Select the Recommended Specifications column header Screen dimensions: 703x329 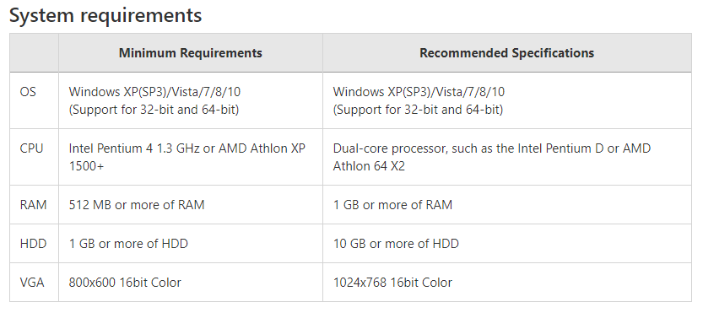point(506,53)
